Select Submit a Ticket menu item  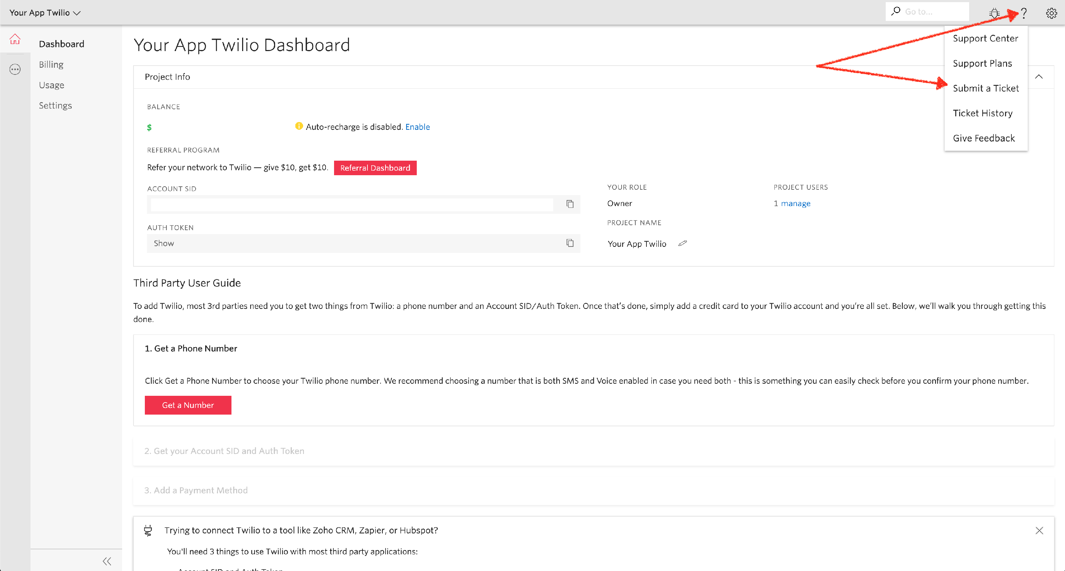point(985,88)
